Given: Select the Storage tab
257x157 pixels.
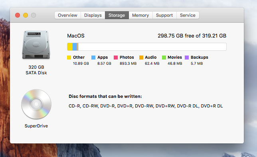Looking at the screenshot, I should pos(117,15).
